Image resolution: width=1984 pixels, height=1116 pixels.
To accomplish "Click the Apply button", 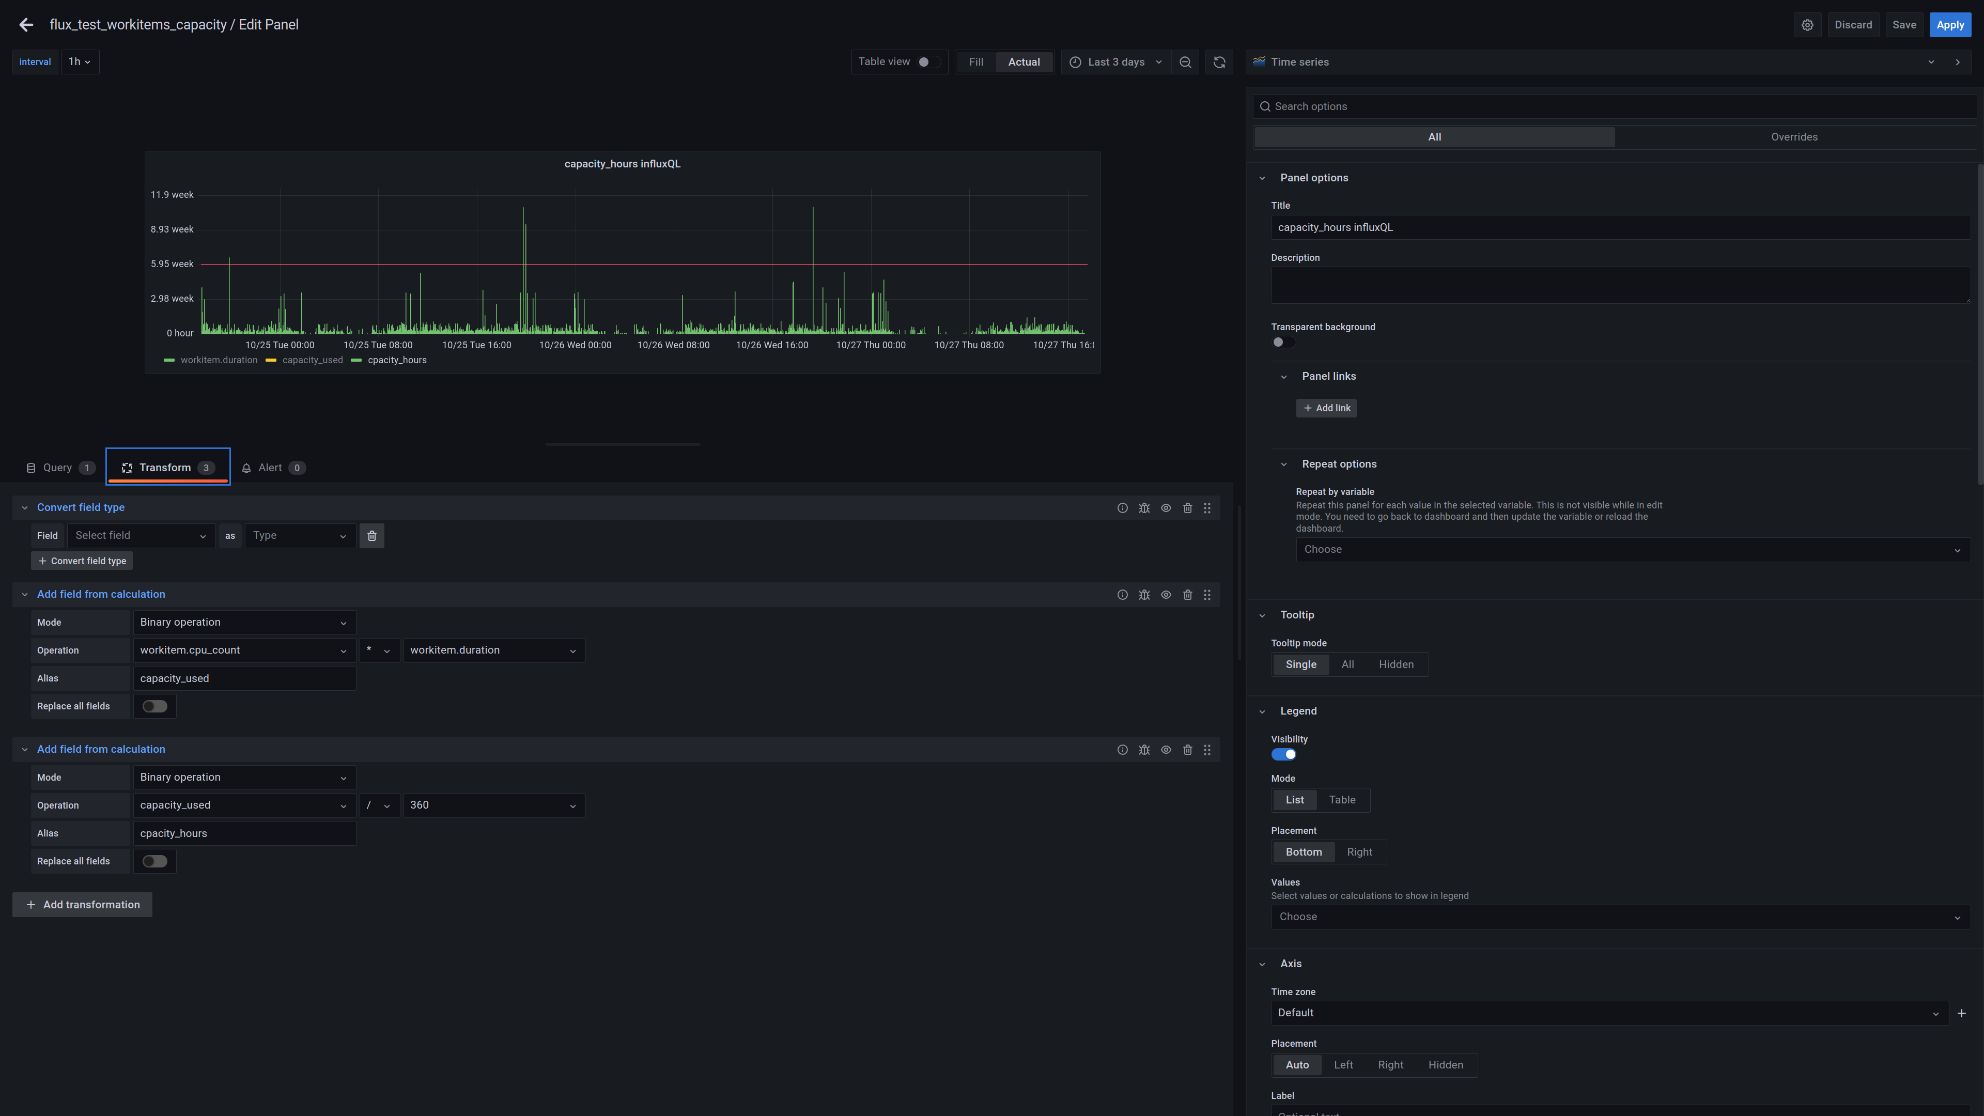I will (1950, 24).
